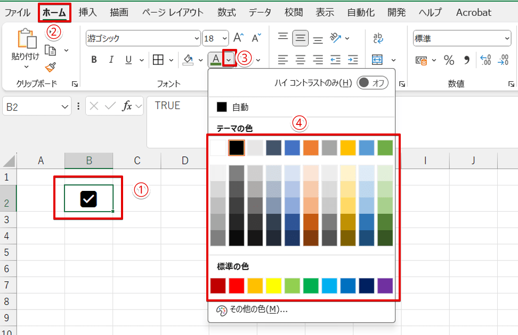Screen dimensions: 518x335
Task: Pick the standard red color swatch
Action: click(x=237, y=286)
